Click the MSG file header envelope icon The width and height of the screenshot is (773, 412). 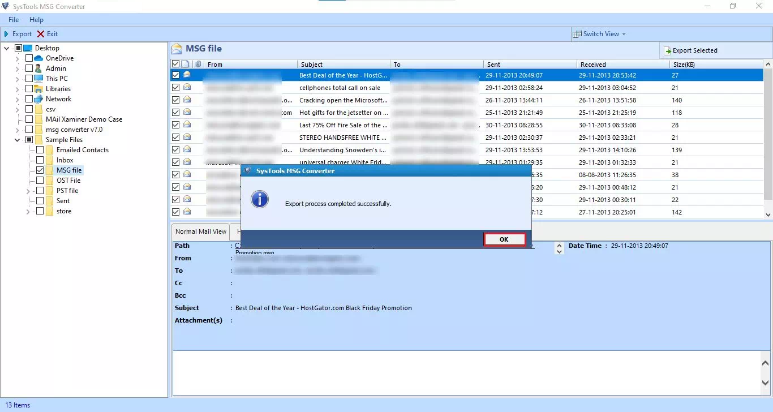(177, 49)
